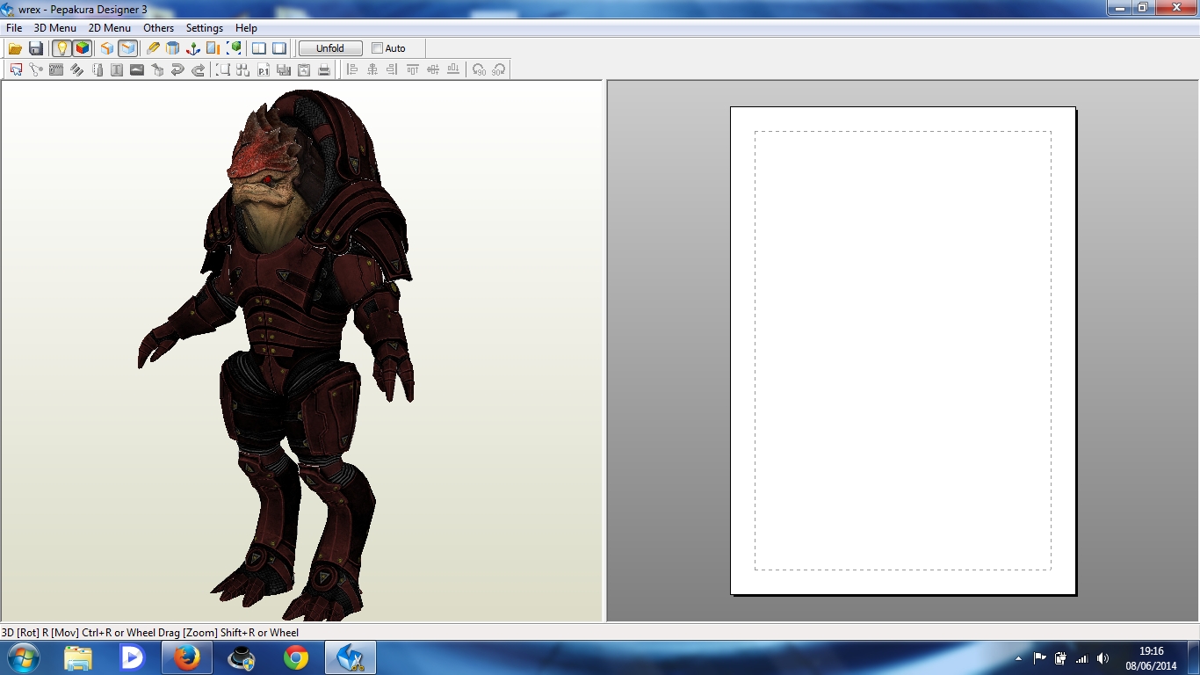This screenshot has width=1200, height=675.
Task: Click the four scattered squares arrange icon
Action: tap(243, 69)
